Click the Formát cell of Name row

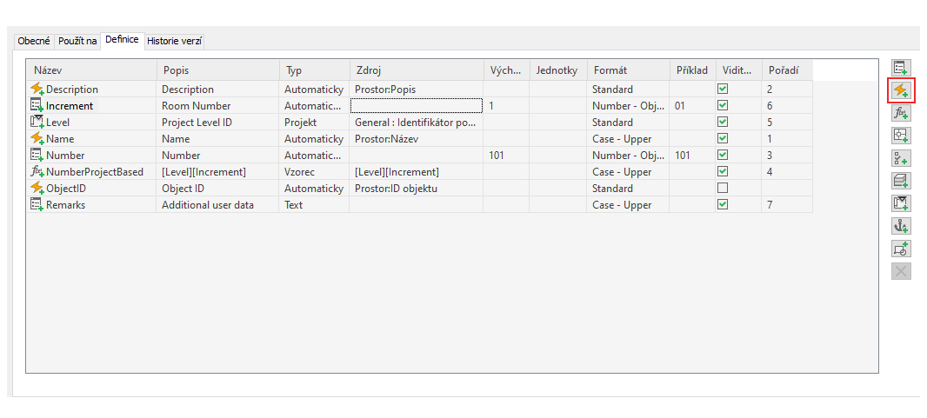click(627, 139)
